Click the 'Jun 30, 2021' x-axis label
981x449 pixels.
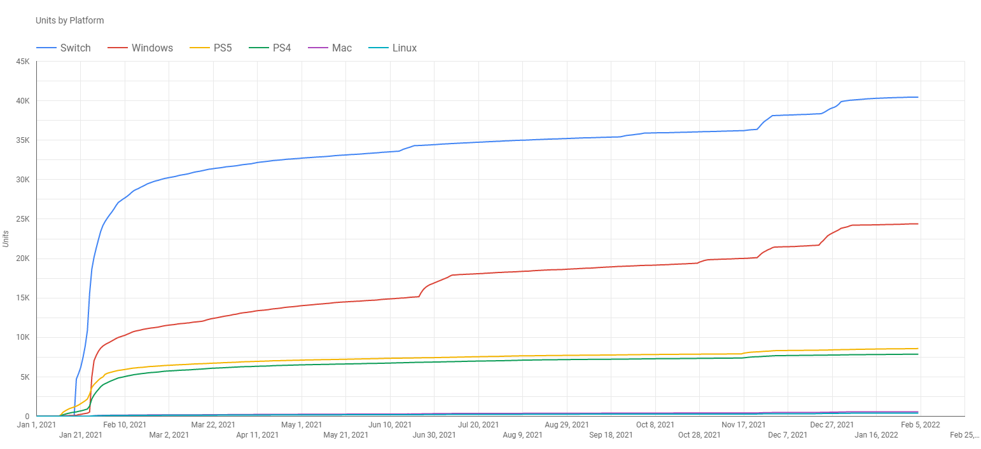pyautogui.click(x=435, y=435)
